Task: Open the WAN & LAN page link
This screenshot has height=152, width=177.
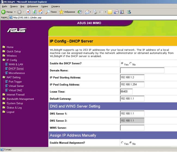Action: [16, 64]
